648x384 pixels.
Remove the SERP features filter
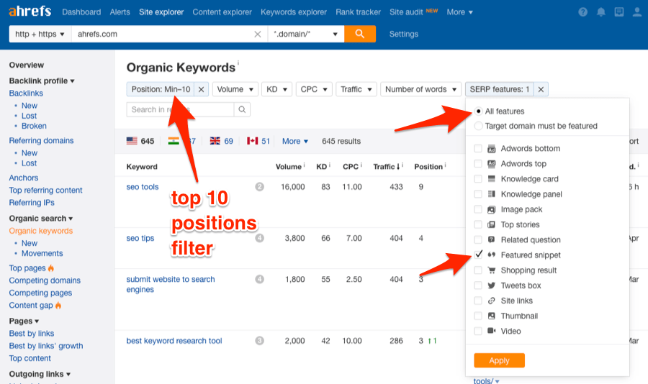click(541, 89)
